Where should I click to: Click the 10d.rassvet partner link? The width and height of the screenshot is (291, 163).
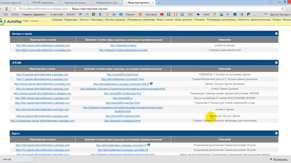[x=43, y=145]
